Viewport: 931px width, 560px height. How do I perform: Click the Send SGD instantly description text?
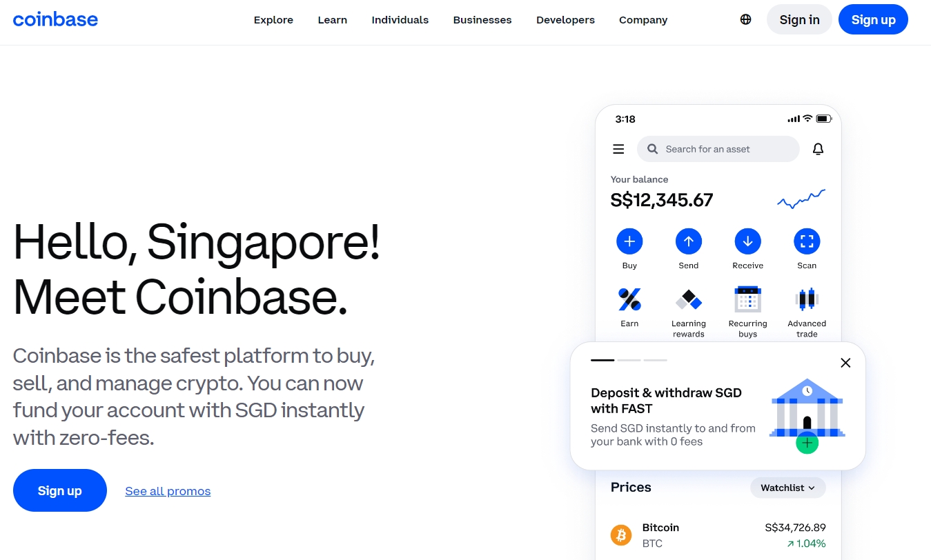[x=673, y=435]
